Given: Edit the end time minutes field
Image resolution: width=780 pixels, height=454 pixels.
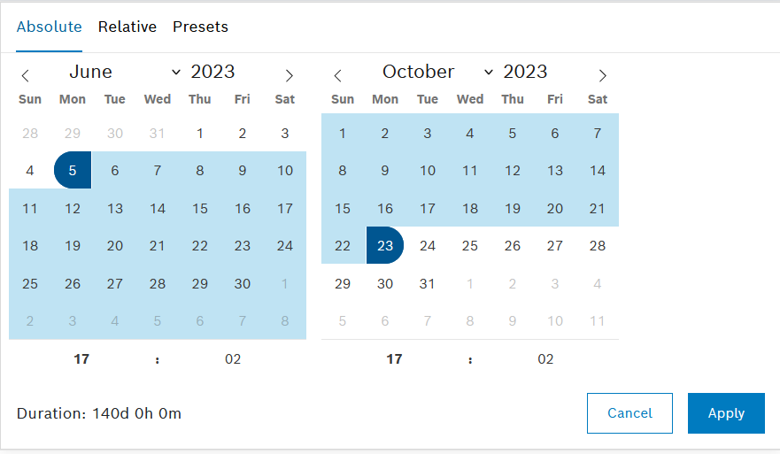Looking at the screenshot, I should 545,358.
